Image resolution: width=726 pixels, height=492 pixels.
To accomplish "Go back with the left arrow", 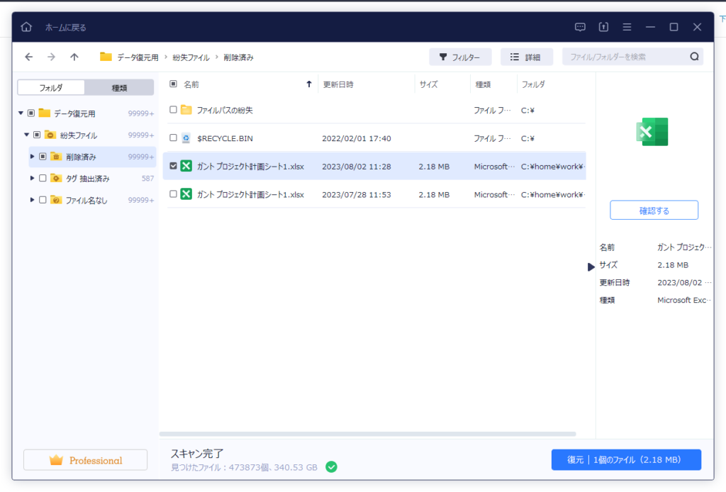I will point(28,57).
